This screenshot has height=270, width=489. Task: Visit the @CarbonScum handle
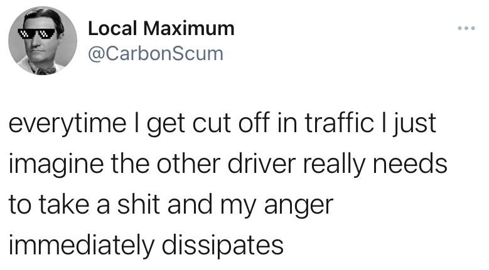pyautogui.click(x=156, y=54)
